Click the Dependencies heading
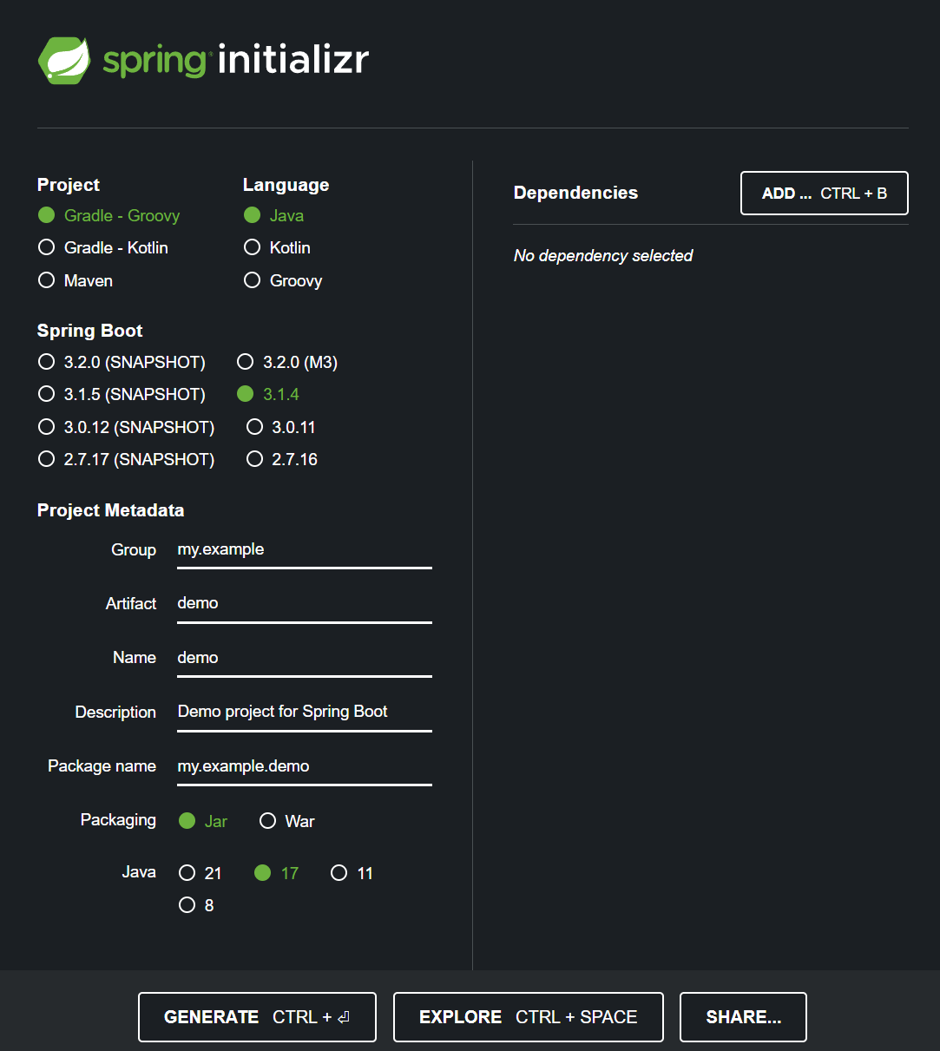The image size is (940, 1051). (576, 193)
